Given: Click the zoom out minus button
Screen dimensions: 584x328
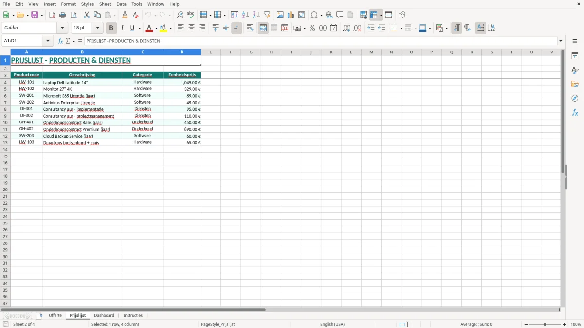Looking at the screenshot, I should tap(526, 324).
